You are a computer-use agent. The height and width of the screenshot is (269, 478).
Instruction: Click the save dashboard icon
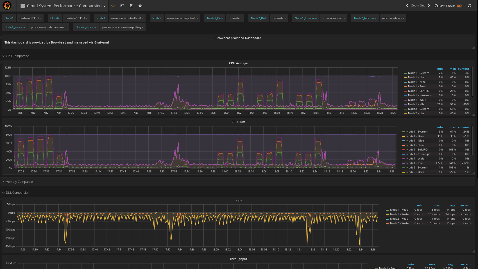pos(131,6)
